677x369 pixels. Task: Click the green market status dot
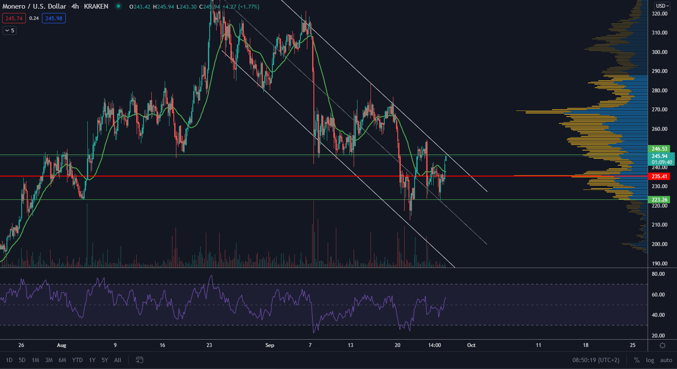tap(118, 6)
